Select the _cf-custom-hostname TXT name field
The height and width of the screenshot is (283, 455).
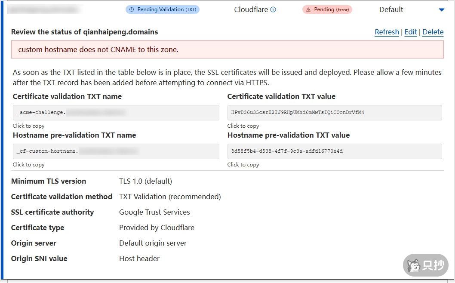click(x=116, y=151)
